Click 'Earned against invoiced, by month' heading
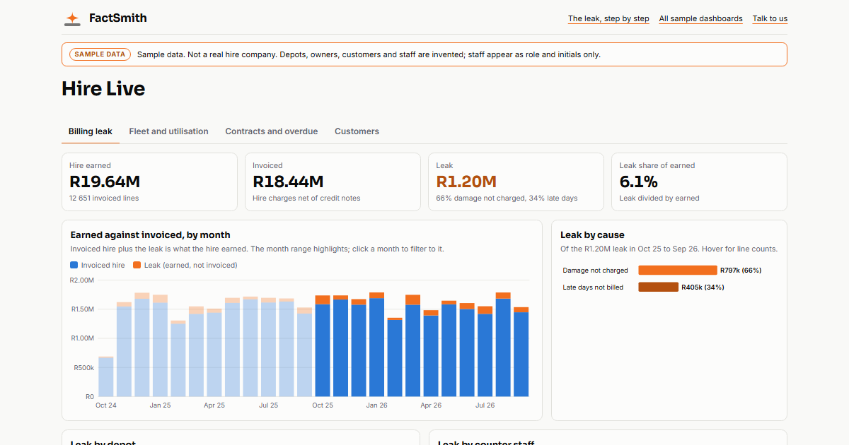849x445 pixels. pos(151,235)
